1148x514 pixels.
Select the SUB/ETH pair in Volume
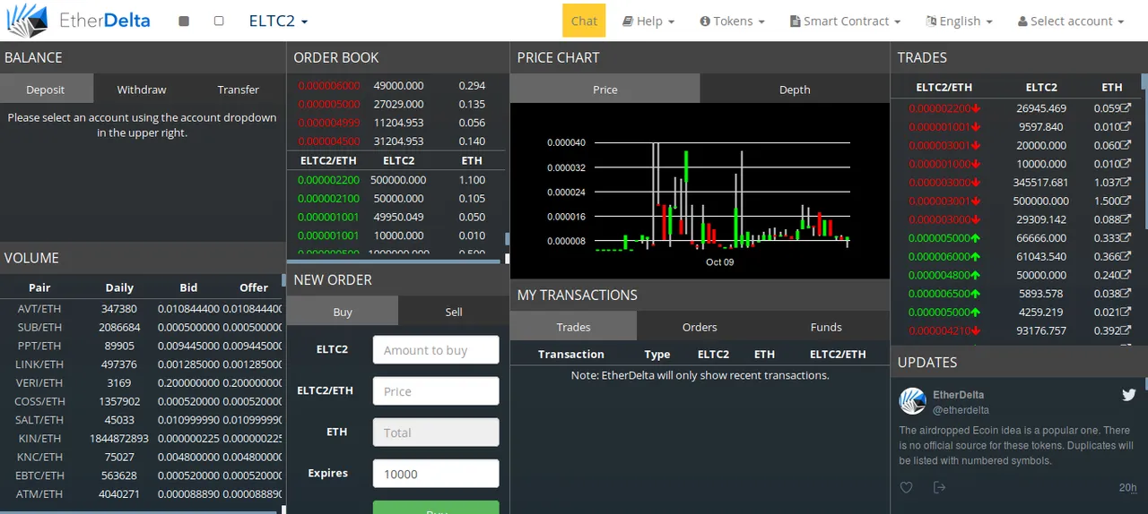(x=39, y=328)
